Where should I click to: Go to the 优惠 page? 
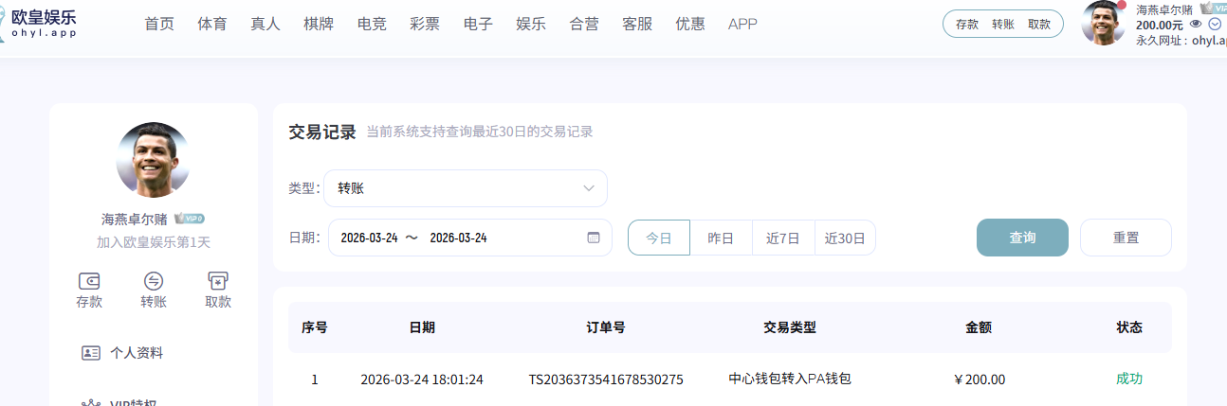click(x=690, y=25)
